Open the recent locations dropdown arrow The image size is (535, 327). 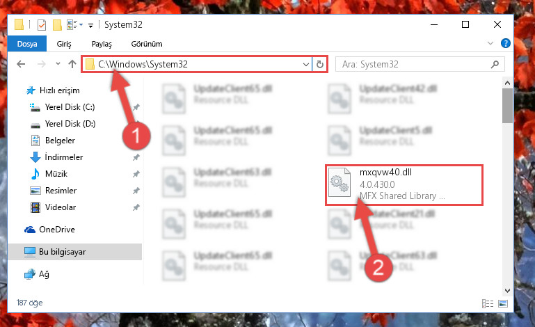pyautogui.click(x=58, y=64)
